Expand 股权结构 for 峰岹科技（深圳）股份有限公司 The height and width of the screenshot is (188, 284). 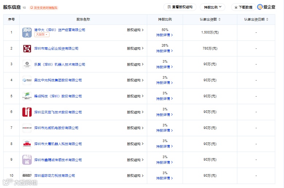pyautogui.click(x=135, y=96)
